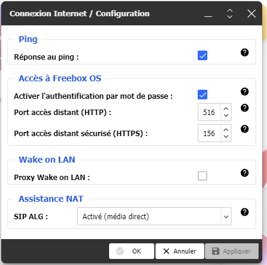The image size is (267, 265).
Task: Increase the HTTPS port value
Action: pos(226,129)
